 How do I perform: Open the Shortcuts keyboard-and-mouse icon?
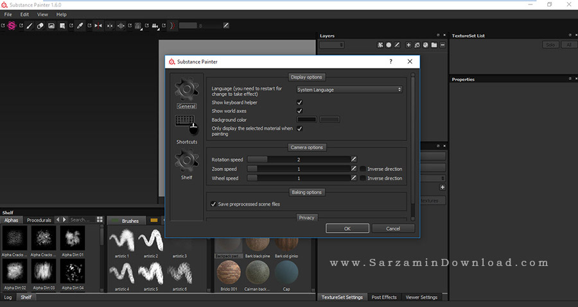(186, 125)
